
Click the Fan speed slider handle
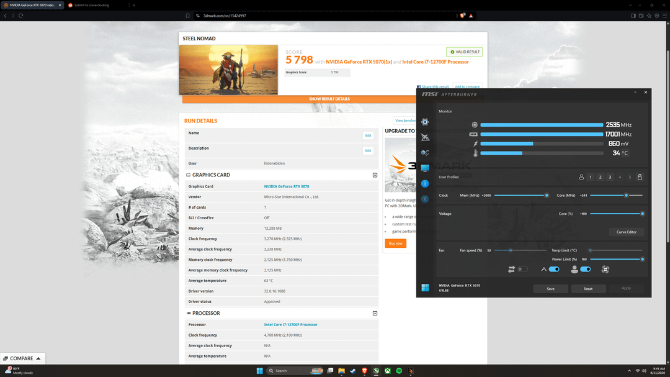click(510, 250)
